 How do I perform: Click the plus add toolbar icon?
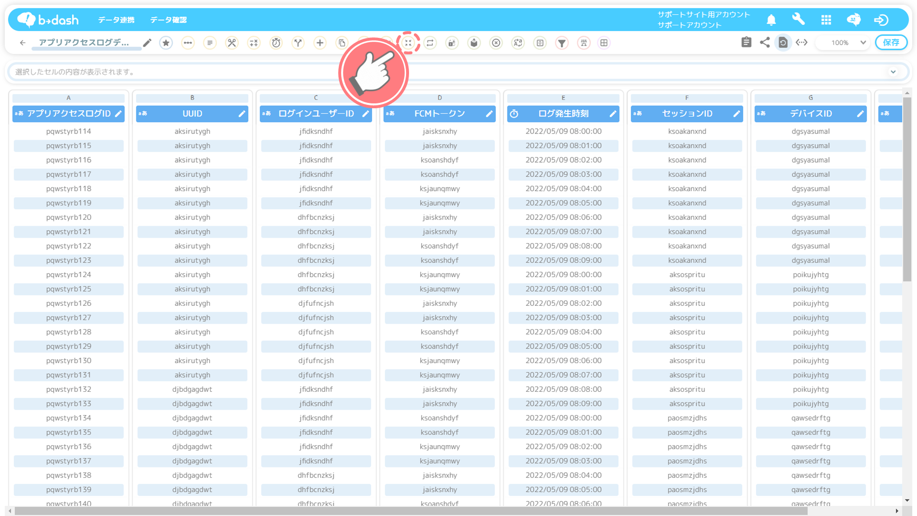point(320,43)
